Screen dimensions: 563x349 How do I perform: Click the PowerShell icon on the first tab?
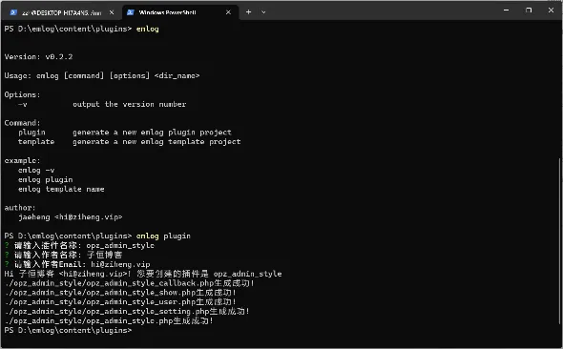coord(13,12)
